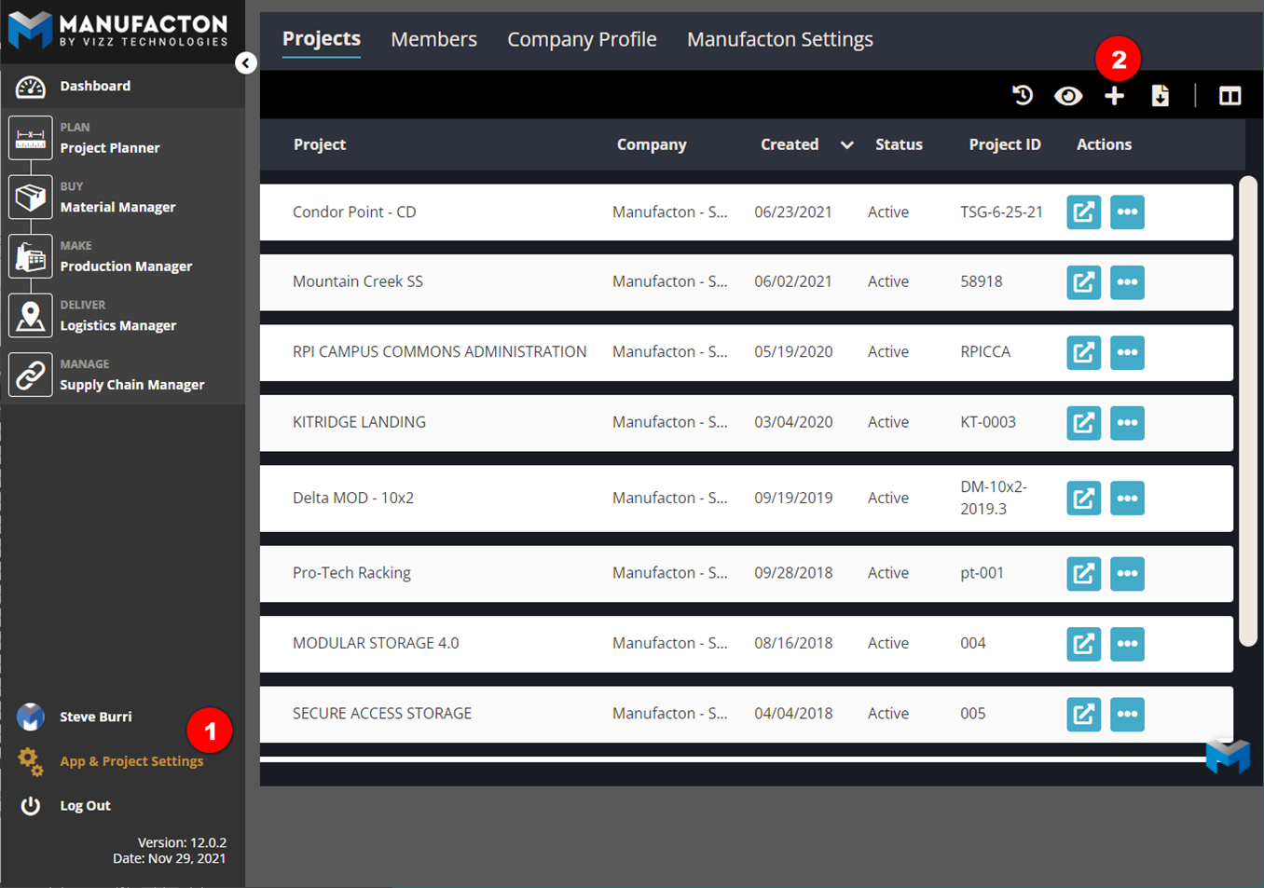Image resolution: width=1264 pixels, height=888 pixels.
Task: Open more actions for KITRIDGE LANDING
Action: point(1127,423)
